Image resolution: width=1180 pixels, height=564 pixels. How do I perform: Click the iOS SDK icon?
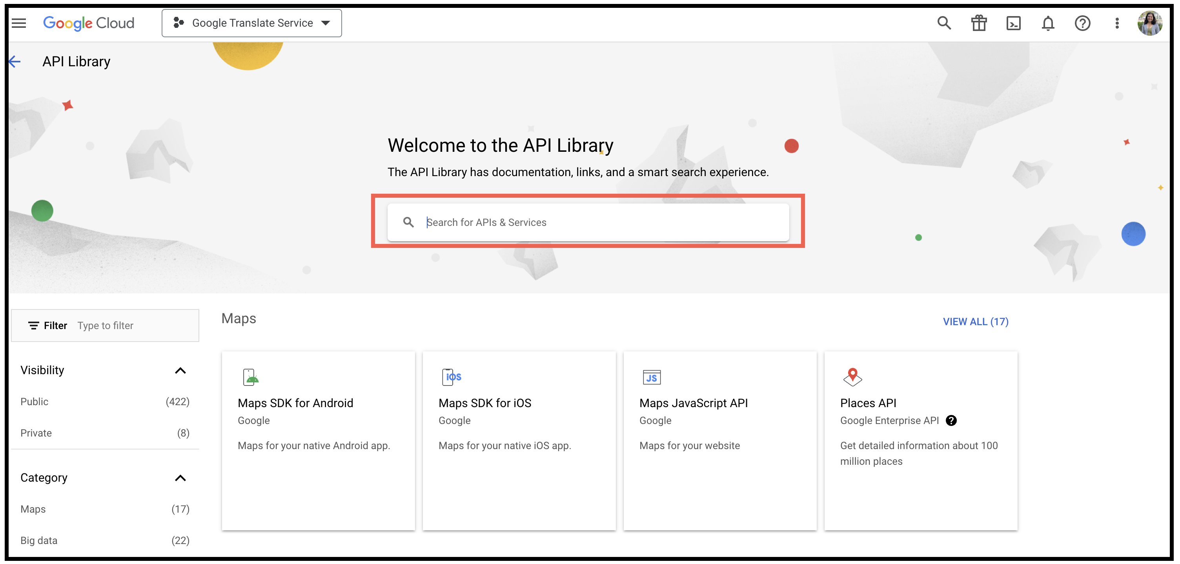(x=452, y=377)
